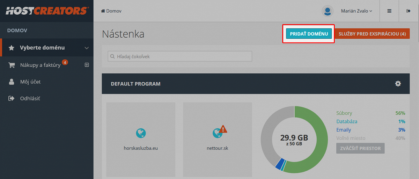Expand Nákupy a faktúry plus icon
419x179 pixels.
click(x=87, y=65)
